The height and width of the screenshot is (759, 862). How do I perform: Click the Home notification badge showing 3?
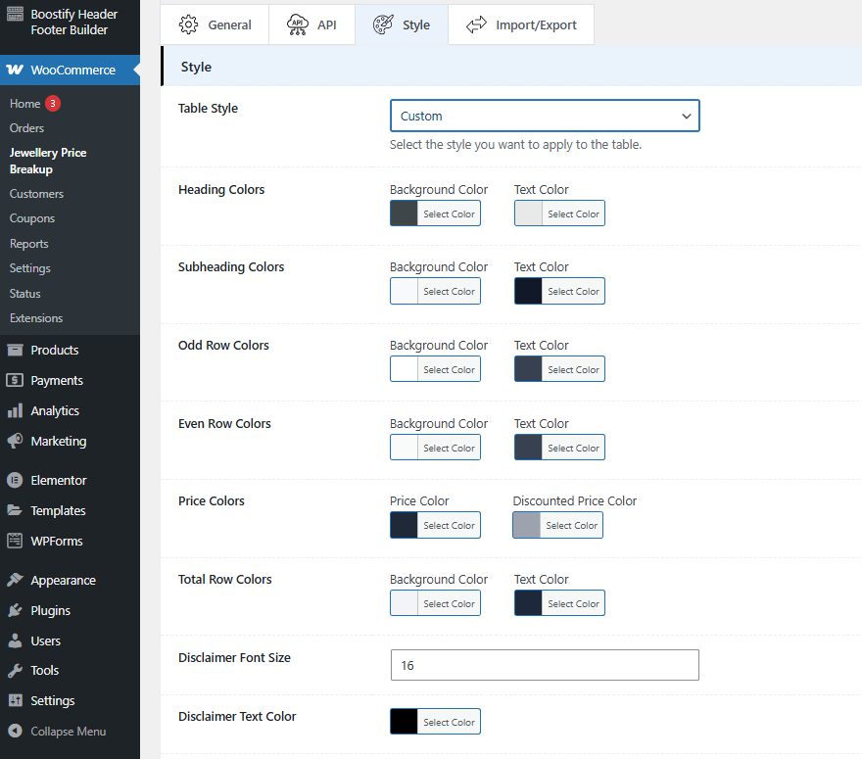tap(53, 104)
